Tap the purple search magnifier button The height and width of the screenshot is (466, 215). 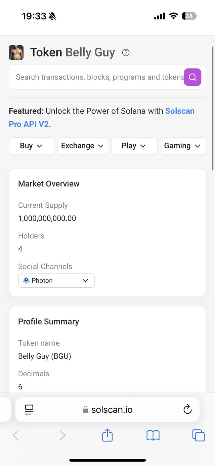(192, 77)
